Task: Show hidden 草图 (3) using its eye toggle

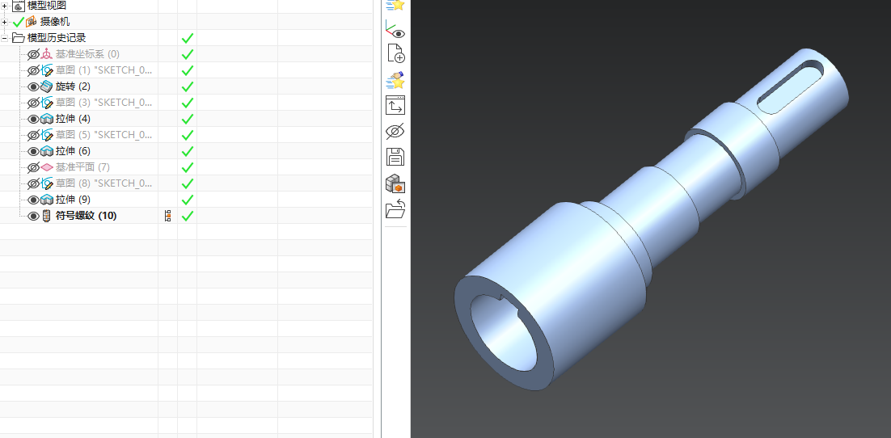Action: tap(33, 103)
